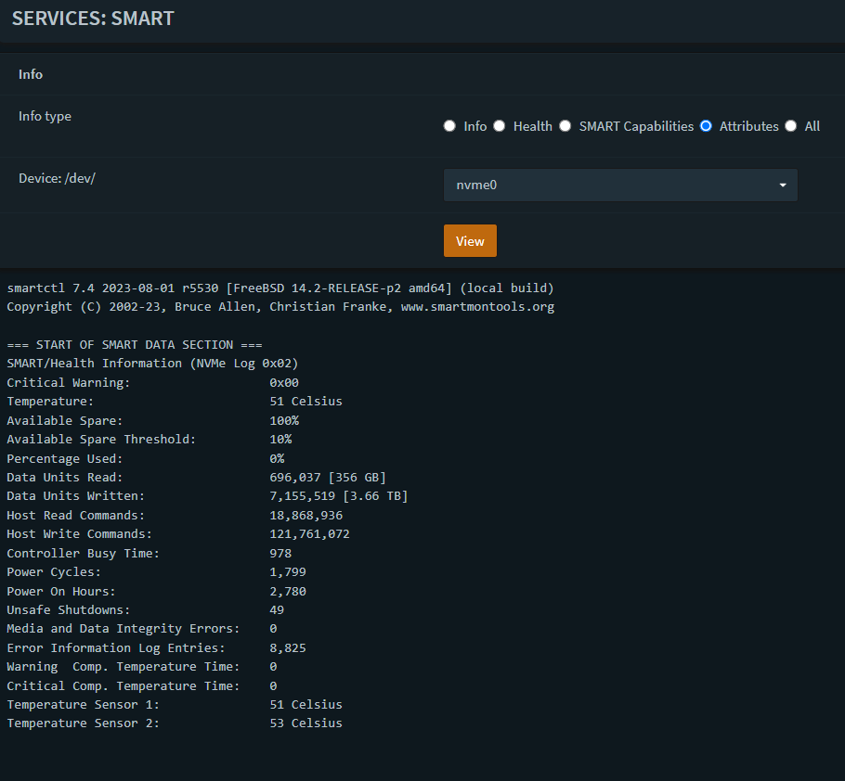The height and width of the screenshot is (781, 845).
Task: Click the Power On Hours value 2,780
Action: tap(288, 592)
